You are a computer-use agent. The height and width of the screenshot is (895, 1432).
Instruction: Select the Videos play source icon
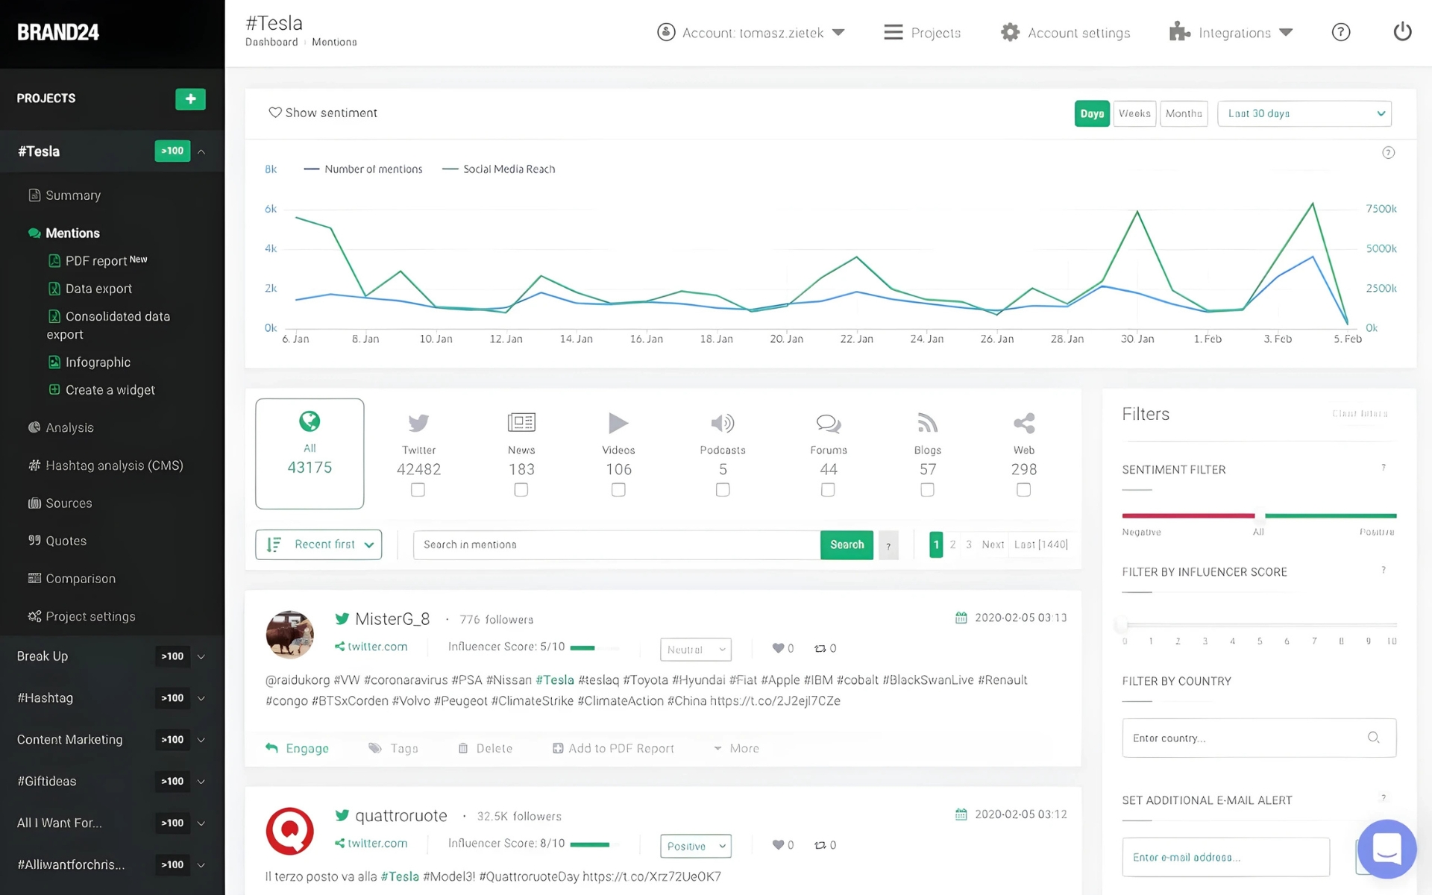[x=618, y=423]
